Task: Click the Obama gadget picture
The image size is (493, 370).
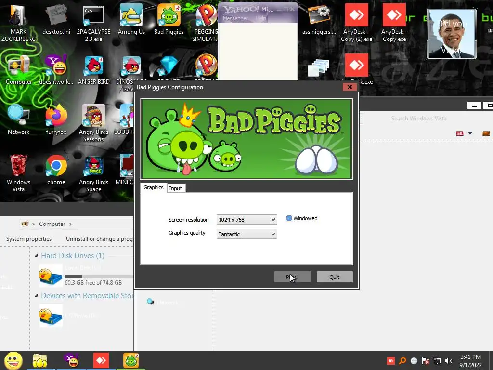Action: pyautogui.click(x=452, y=34)
